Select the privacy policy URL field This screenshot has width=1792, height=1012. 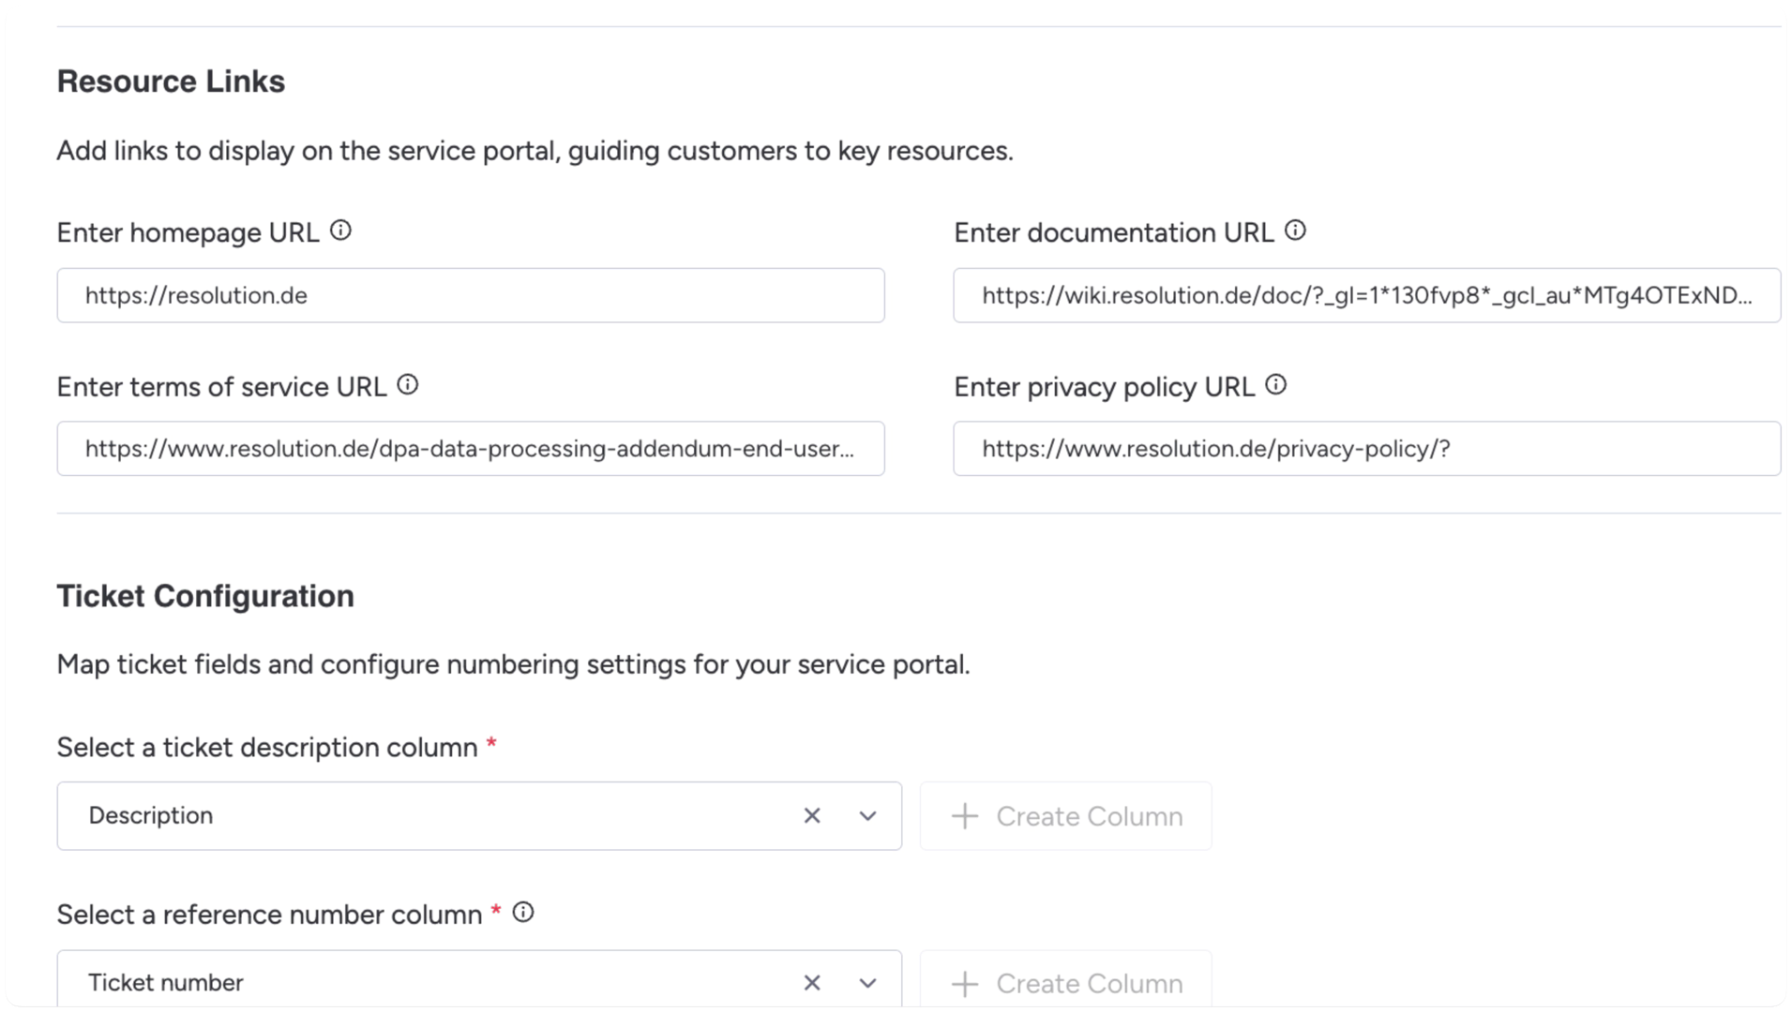pyautogui.click(x=1366, y=448)
